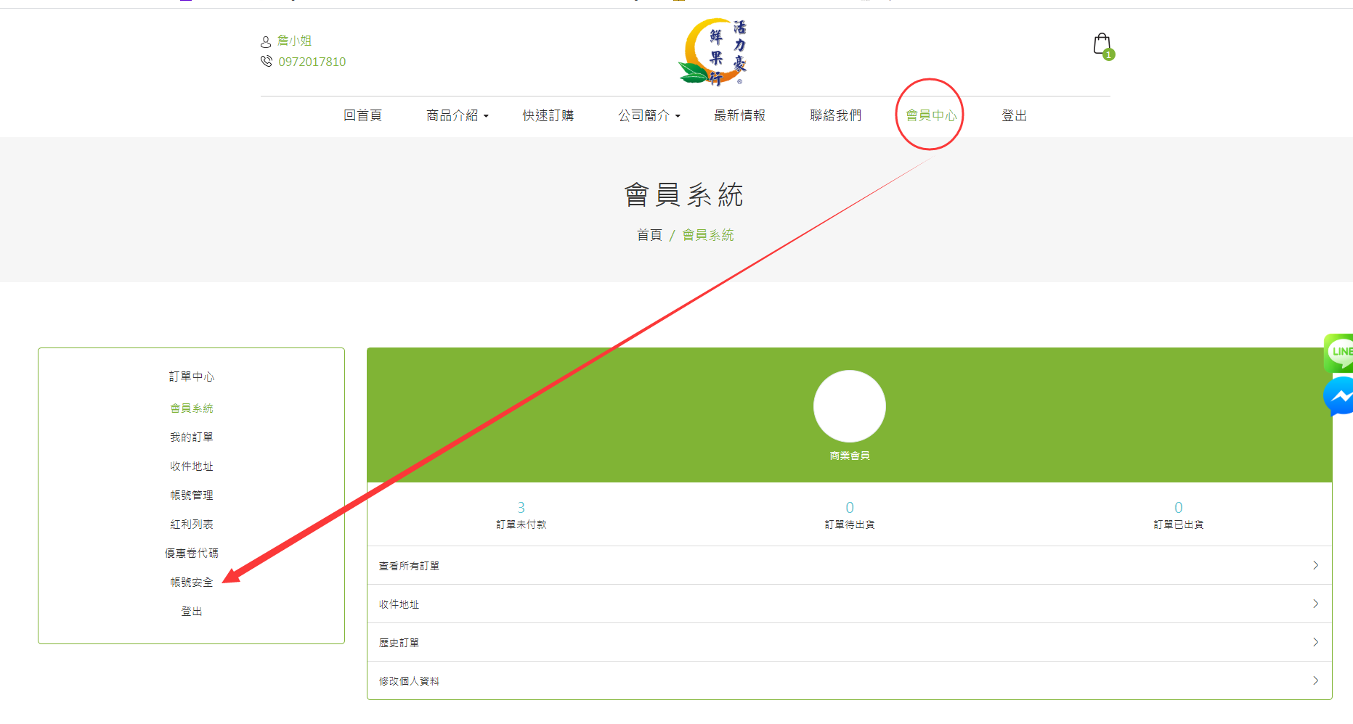Open the 聯絡我們 page

pyautogui.click(x=836, y=115)
